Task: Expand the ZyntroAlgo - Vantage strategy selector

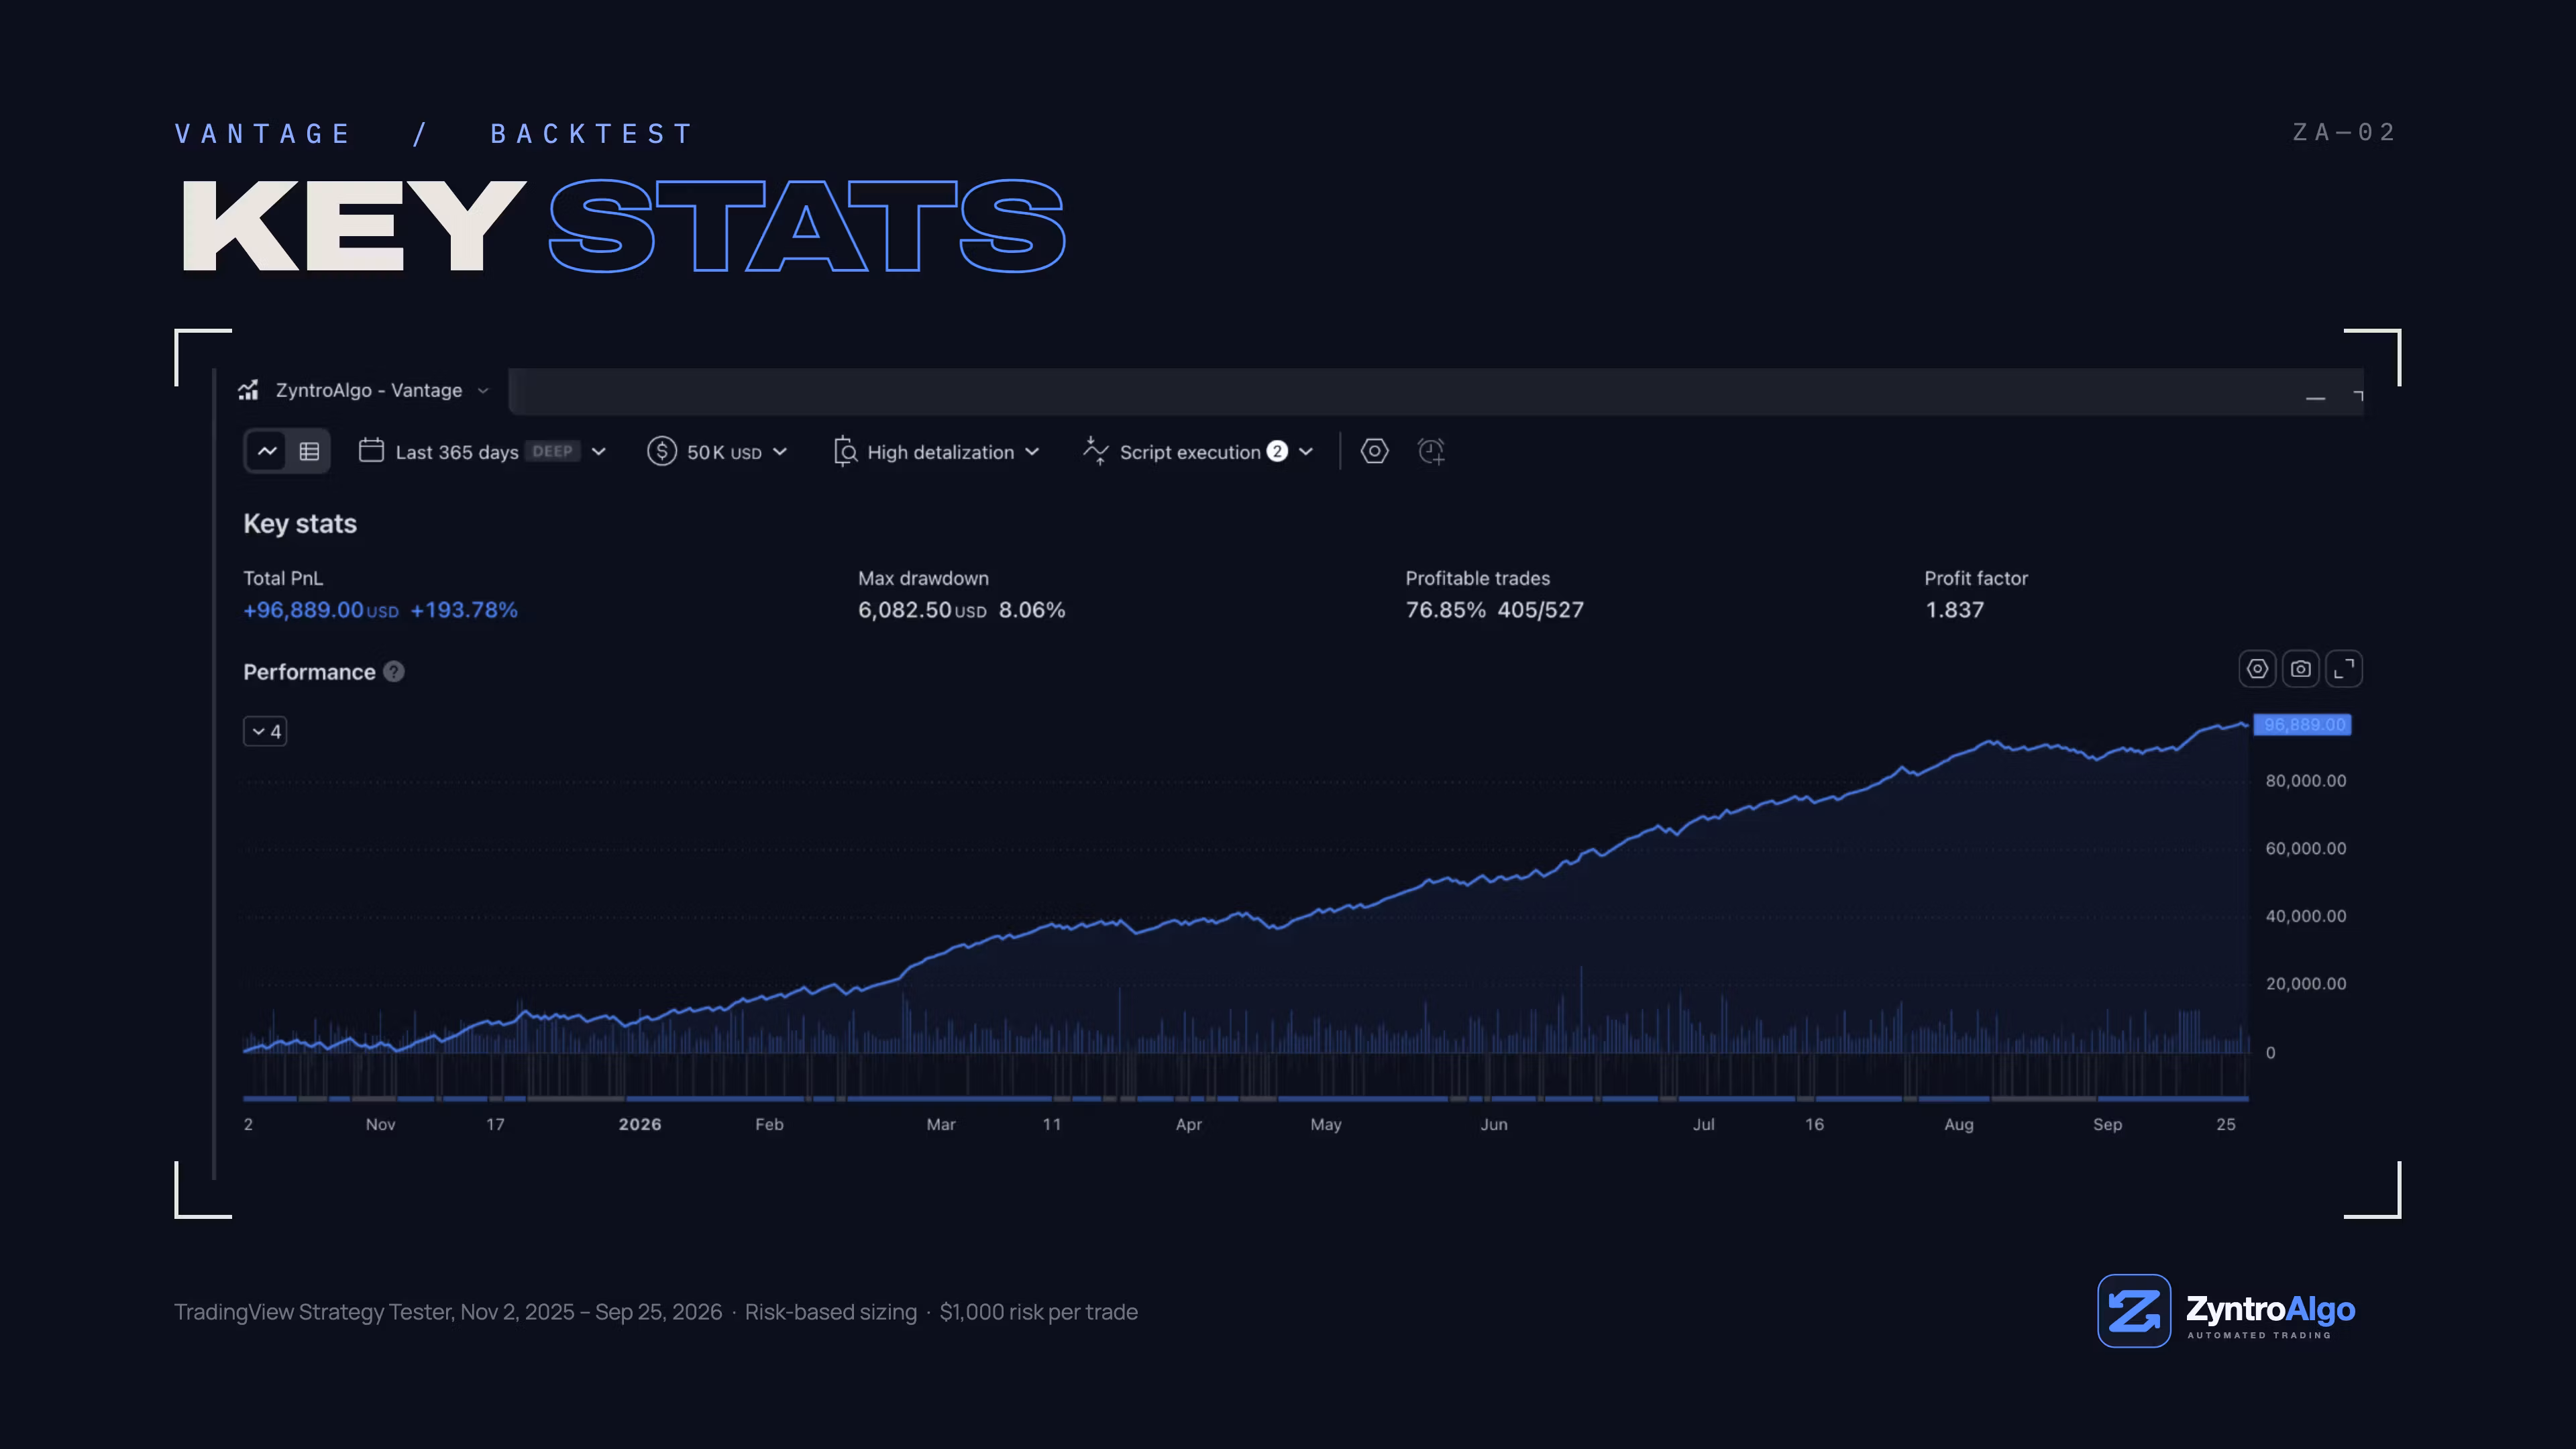Action: (x=483, y=391)
